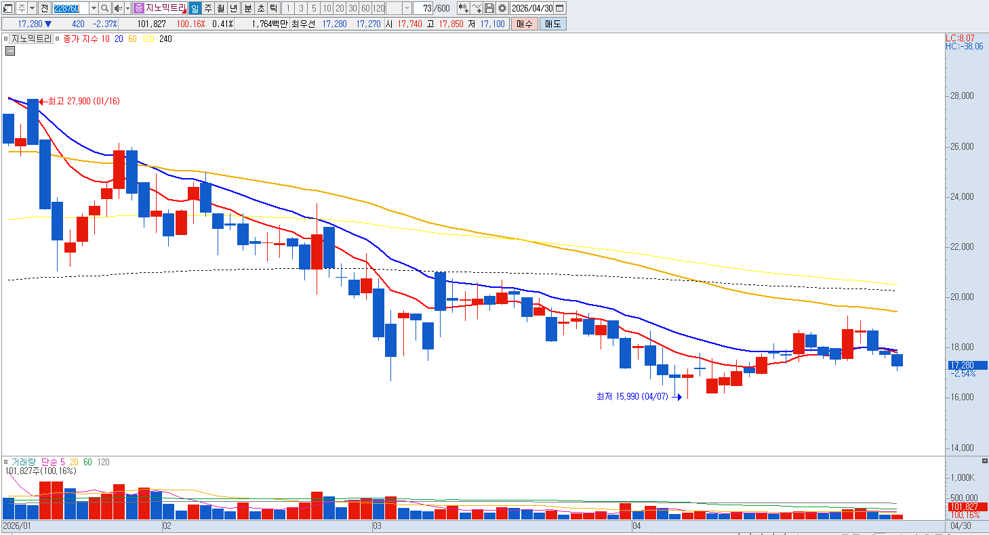Viewport: 989px width, 535px height.
Task: Click the green 60 volume average legend
Action: 88,462
